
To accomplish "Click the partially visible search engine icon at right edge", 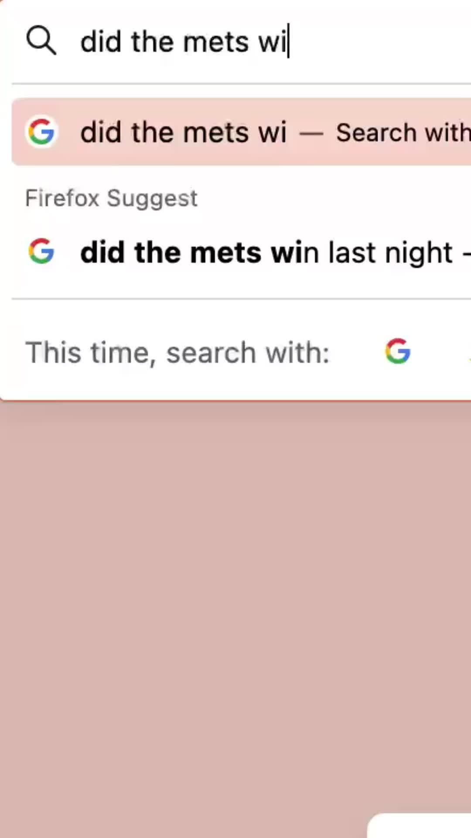I will pos(469,352).
